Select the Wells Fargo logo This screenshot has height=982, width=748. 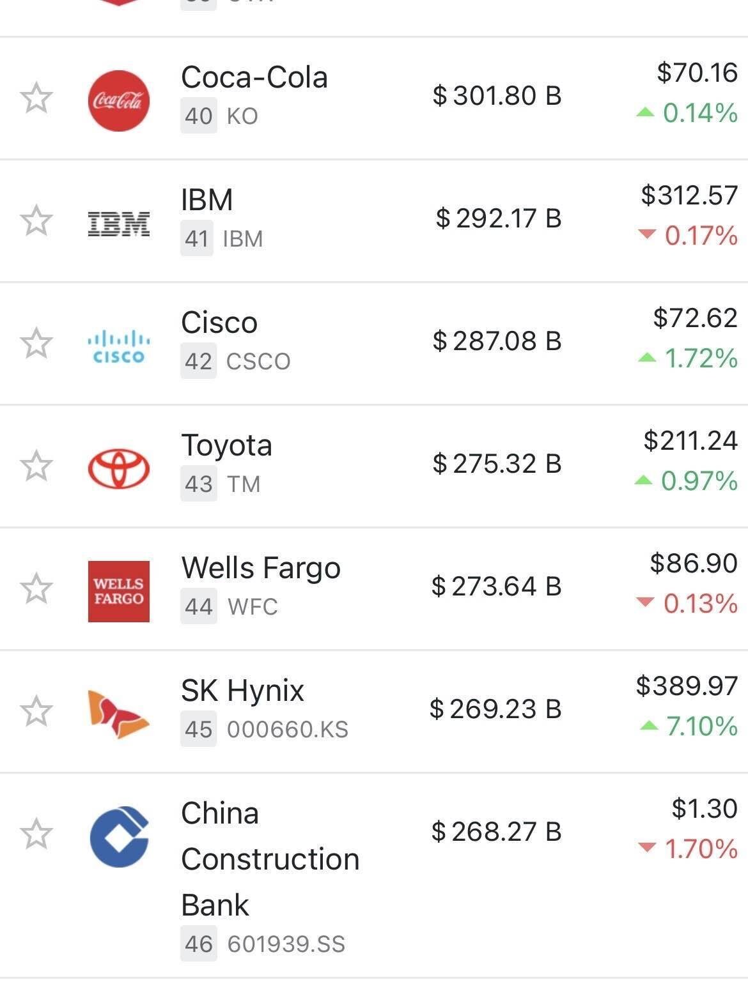click(x=118, y=591)
